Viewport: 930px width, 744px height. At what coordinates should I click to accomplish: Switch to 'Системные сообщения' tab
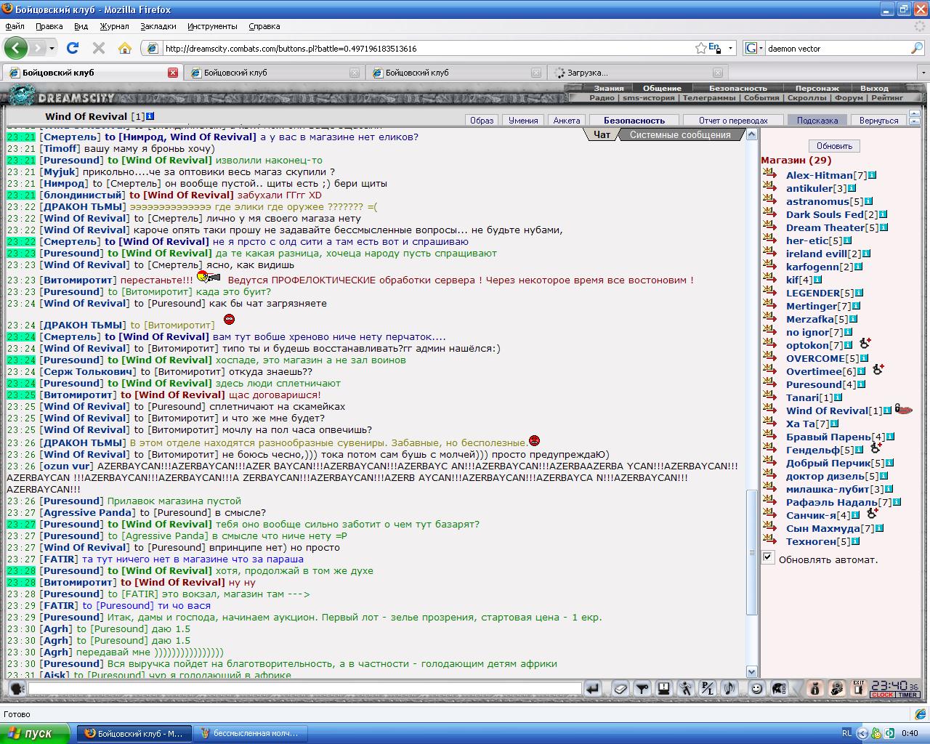680,134
